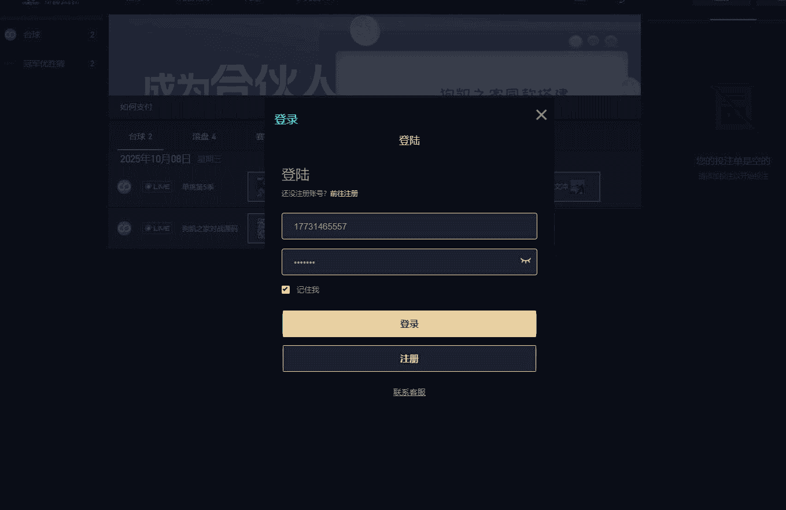Click the LIVE badge on 狗凯之家对战 row
Viewport: 786px width, 510px height.
157,228
